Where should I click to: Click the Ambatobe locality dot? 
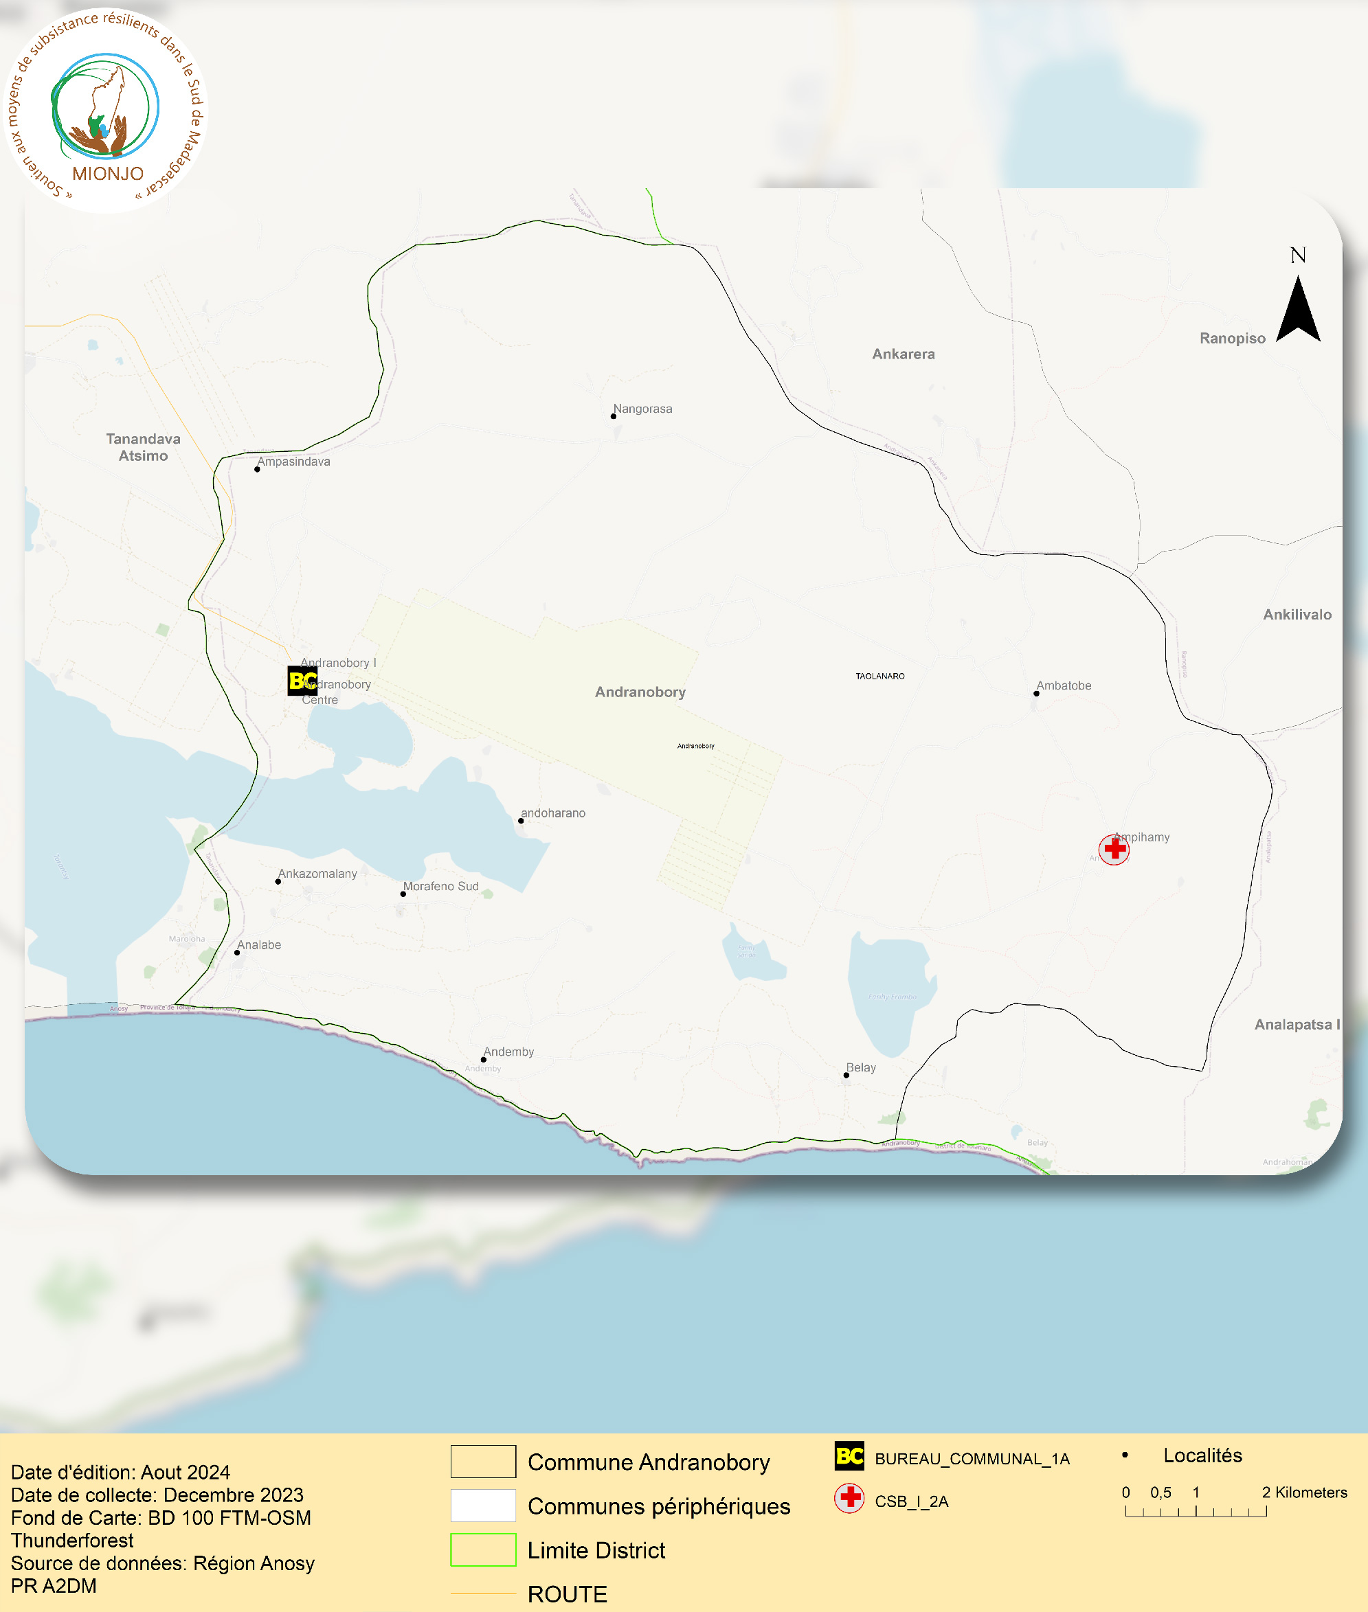1036,694
